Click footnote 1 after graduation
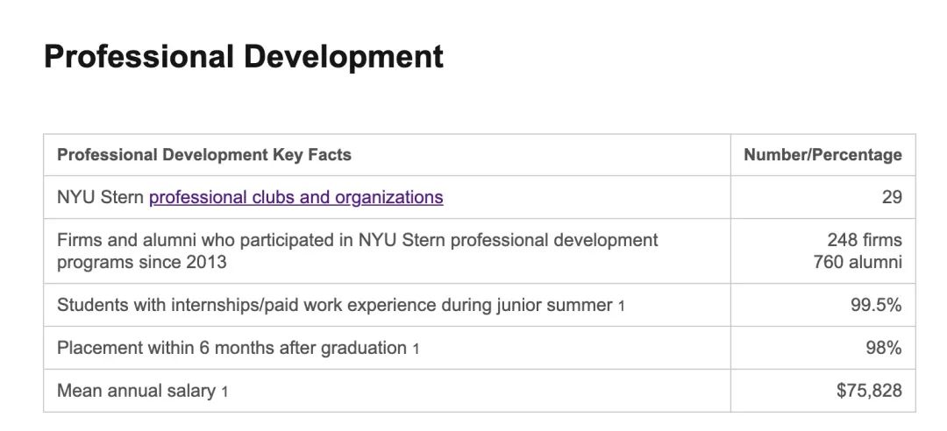 pos(416,349)
